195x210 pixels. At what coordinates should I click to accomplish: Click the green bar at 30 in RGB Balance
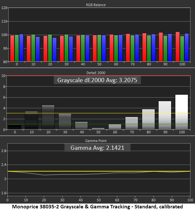66,48
